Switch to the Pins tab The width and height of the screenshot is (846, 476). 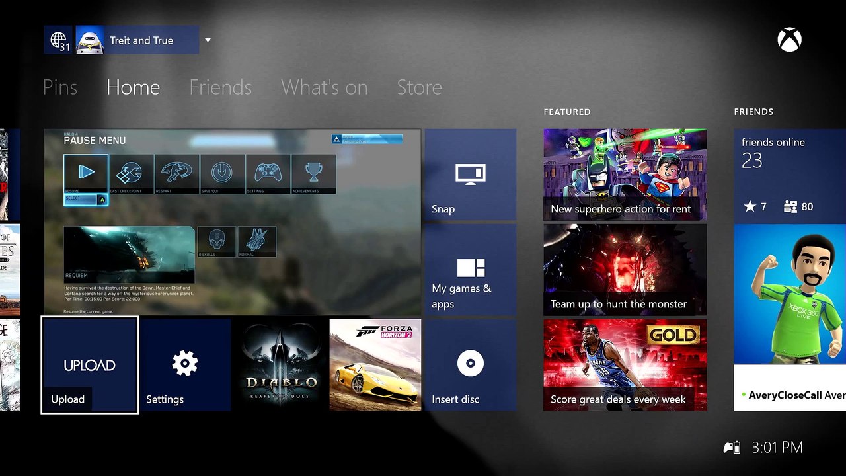pyautogui.click(x=60, y=87)
